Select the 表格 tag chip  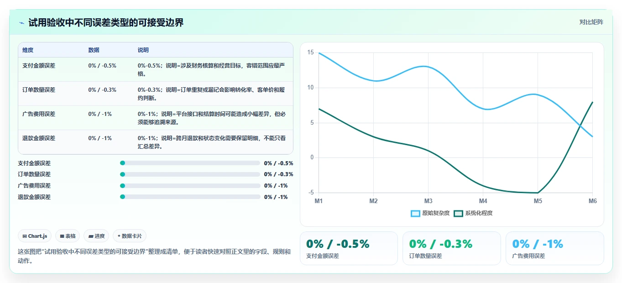point(68,236)
